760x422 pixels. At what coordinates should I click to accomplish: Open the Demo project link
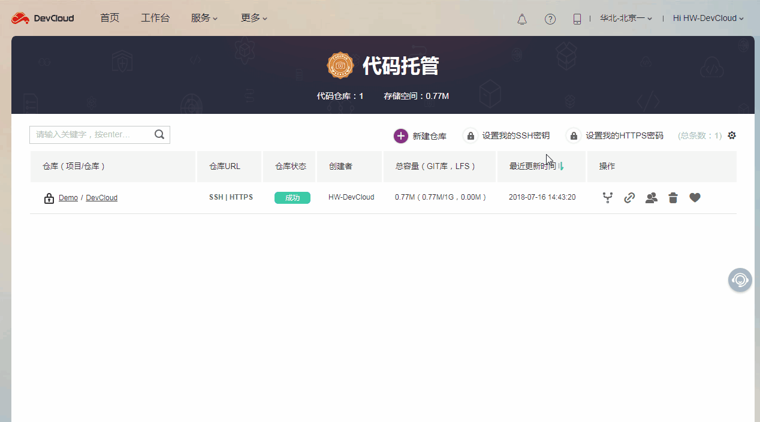point(68,197)
